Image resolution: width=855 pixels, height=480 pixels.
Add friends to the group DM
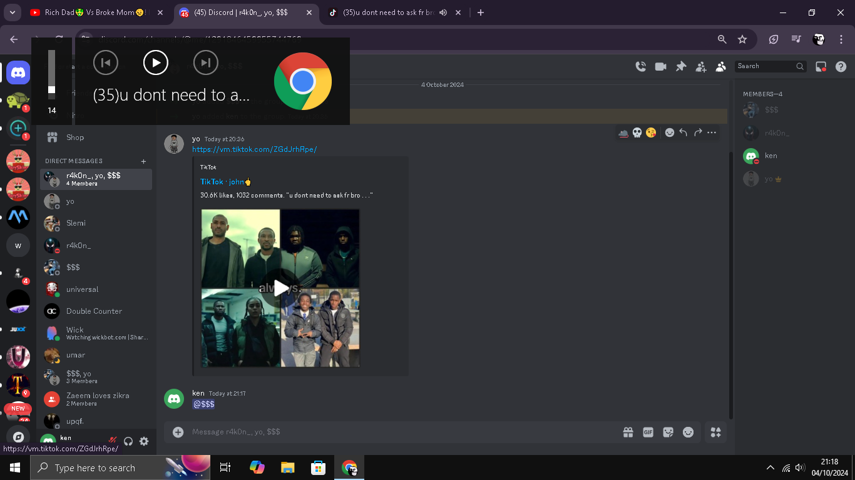coord(701,66)
